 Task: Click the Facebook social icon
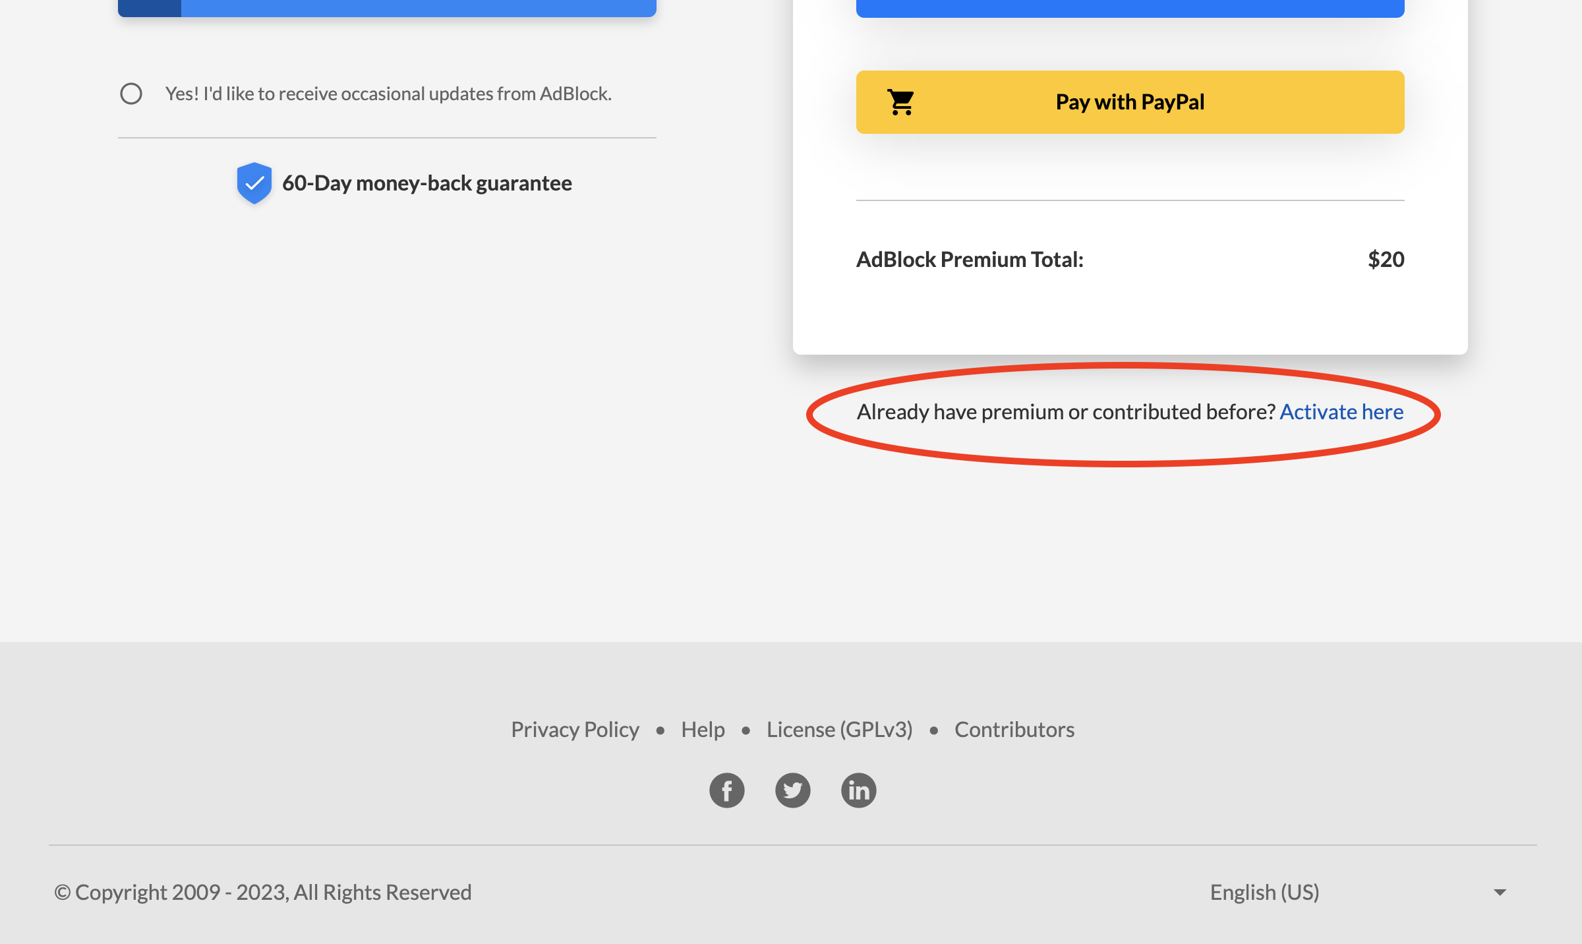pos(726,790)
